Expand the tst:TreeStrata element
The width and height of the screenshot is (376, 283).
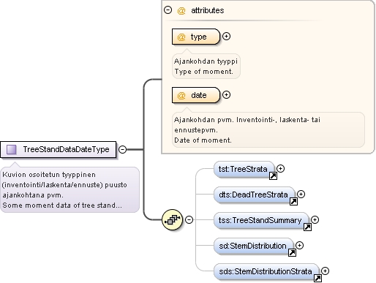[x=281, y=169]
